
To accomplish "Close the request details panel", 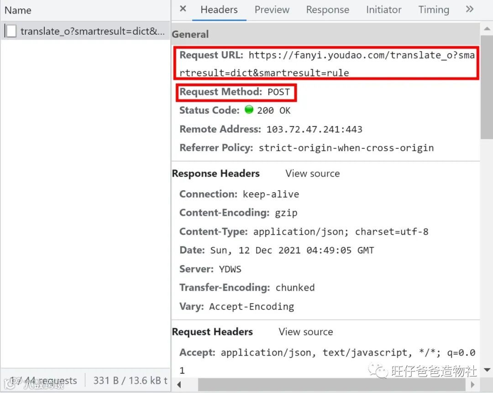I will tap(183, 9).
